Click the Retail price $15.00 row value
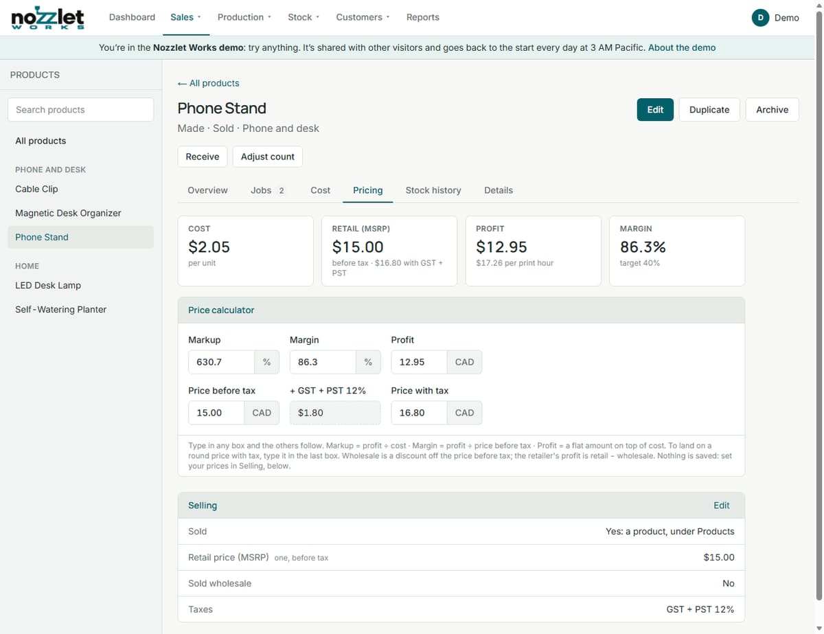Screen dimensions: 824x634 pos(719,557)
